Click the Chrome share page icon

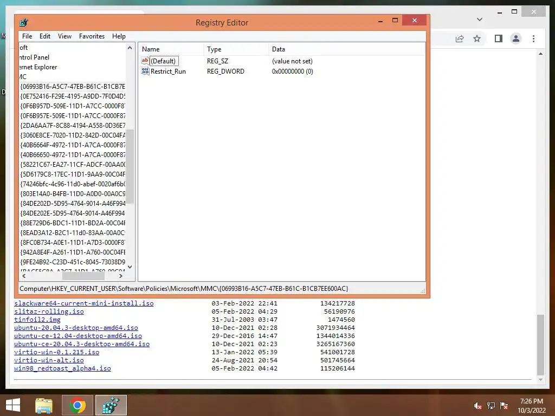coord(460,38)
